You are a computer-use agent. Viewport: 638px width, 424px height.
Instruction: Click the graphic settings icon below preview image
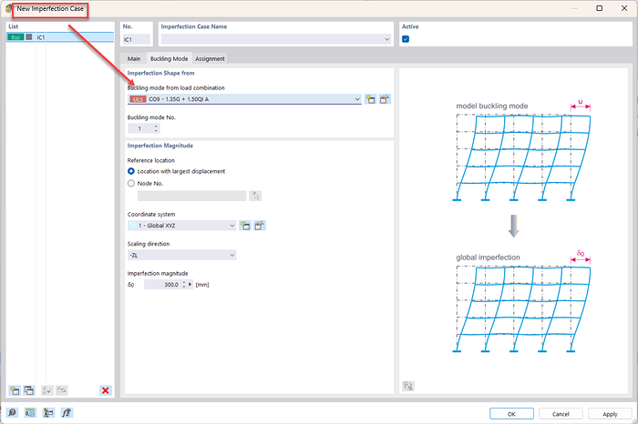[x=408, y=386]
